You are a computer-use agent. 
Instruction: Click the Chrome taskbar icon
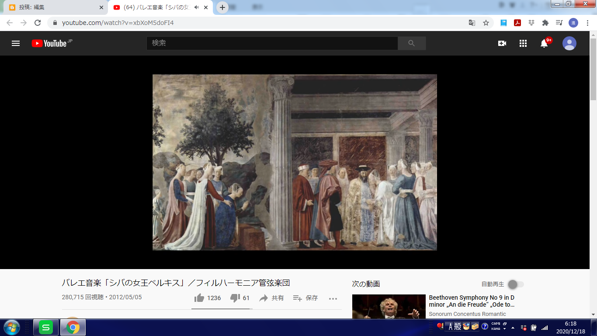point(73,327)
